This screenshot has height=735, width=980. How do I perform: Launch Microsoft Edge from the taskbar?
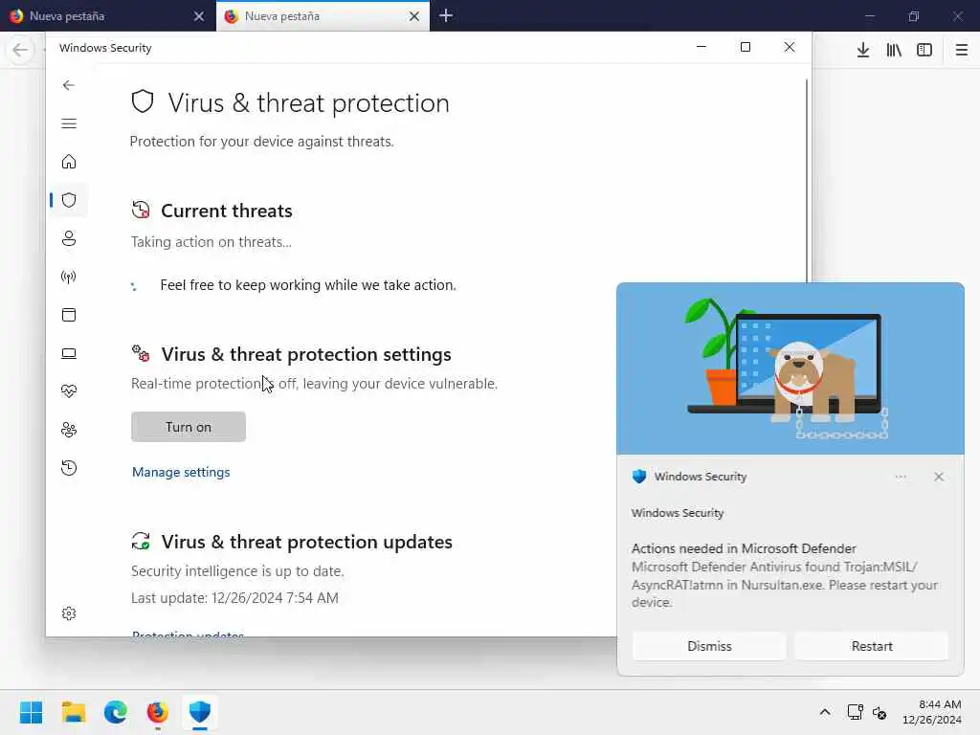[x=116, y=712]
